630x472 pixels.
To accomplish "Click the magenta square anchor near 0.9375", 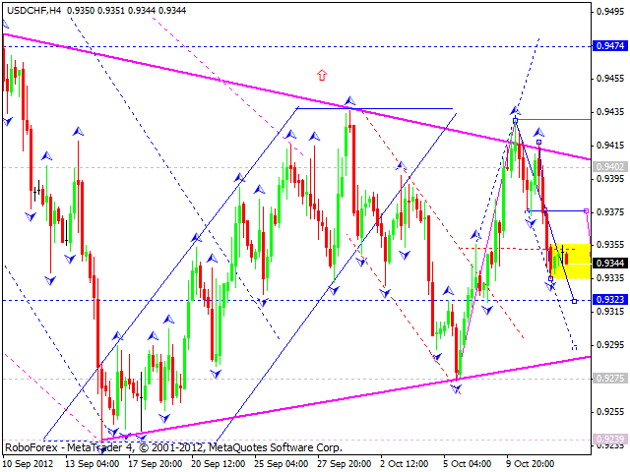I will click(x=587, y=210).
